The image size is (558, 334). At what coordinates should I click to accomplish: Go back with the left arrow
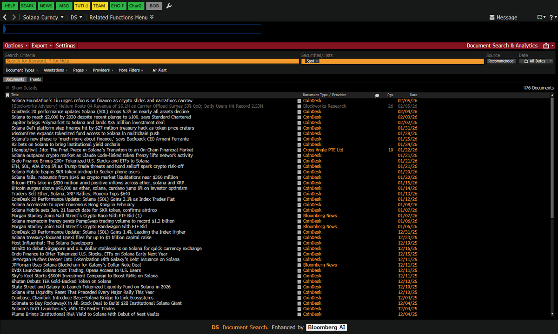click(x=5, y=17)
